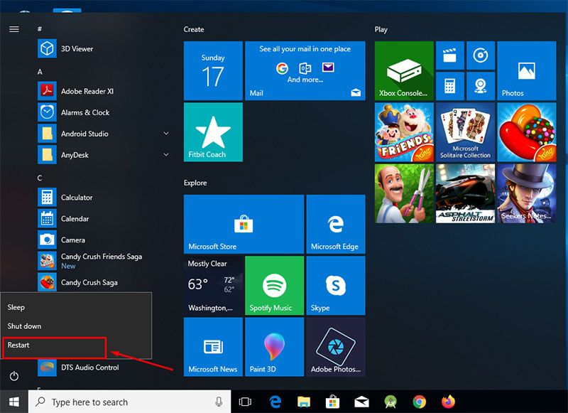
Task: Open the Groove Music small tile
Action: [481, 55]
